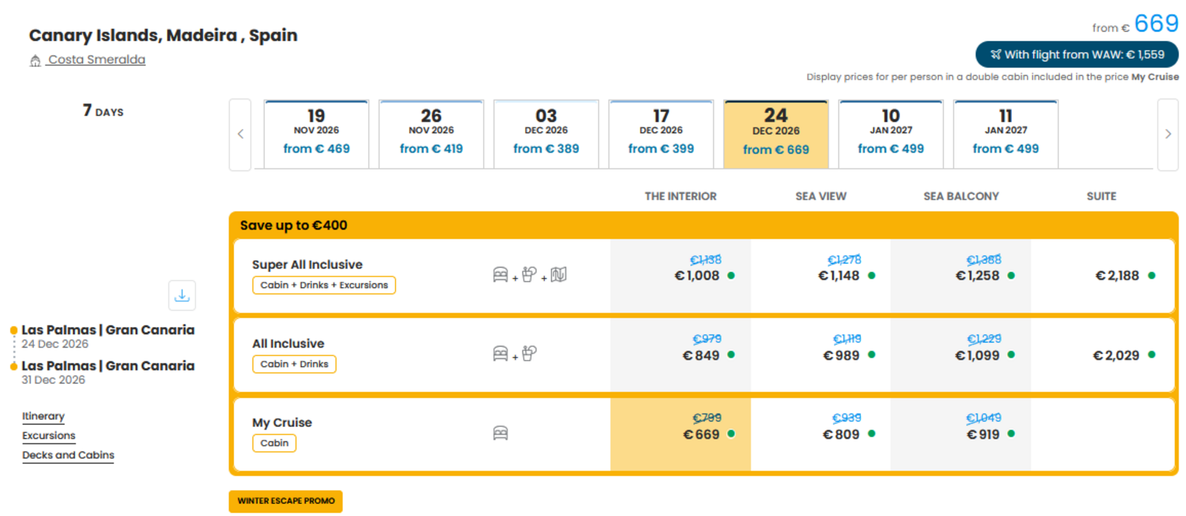
Task: Click the cabin bed icon in Super All Inclusive row
Action: pyautogui.click(x=500, y=275)
